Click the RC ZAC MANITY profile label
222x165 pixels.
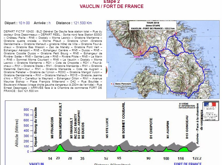pyautogui.click(x=75, y=126)
